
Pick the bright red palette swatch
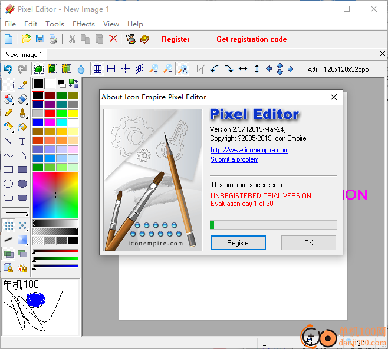[50, 114]
